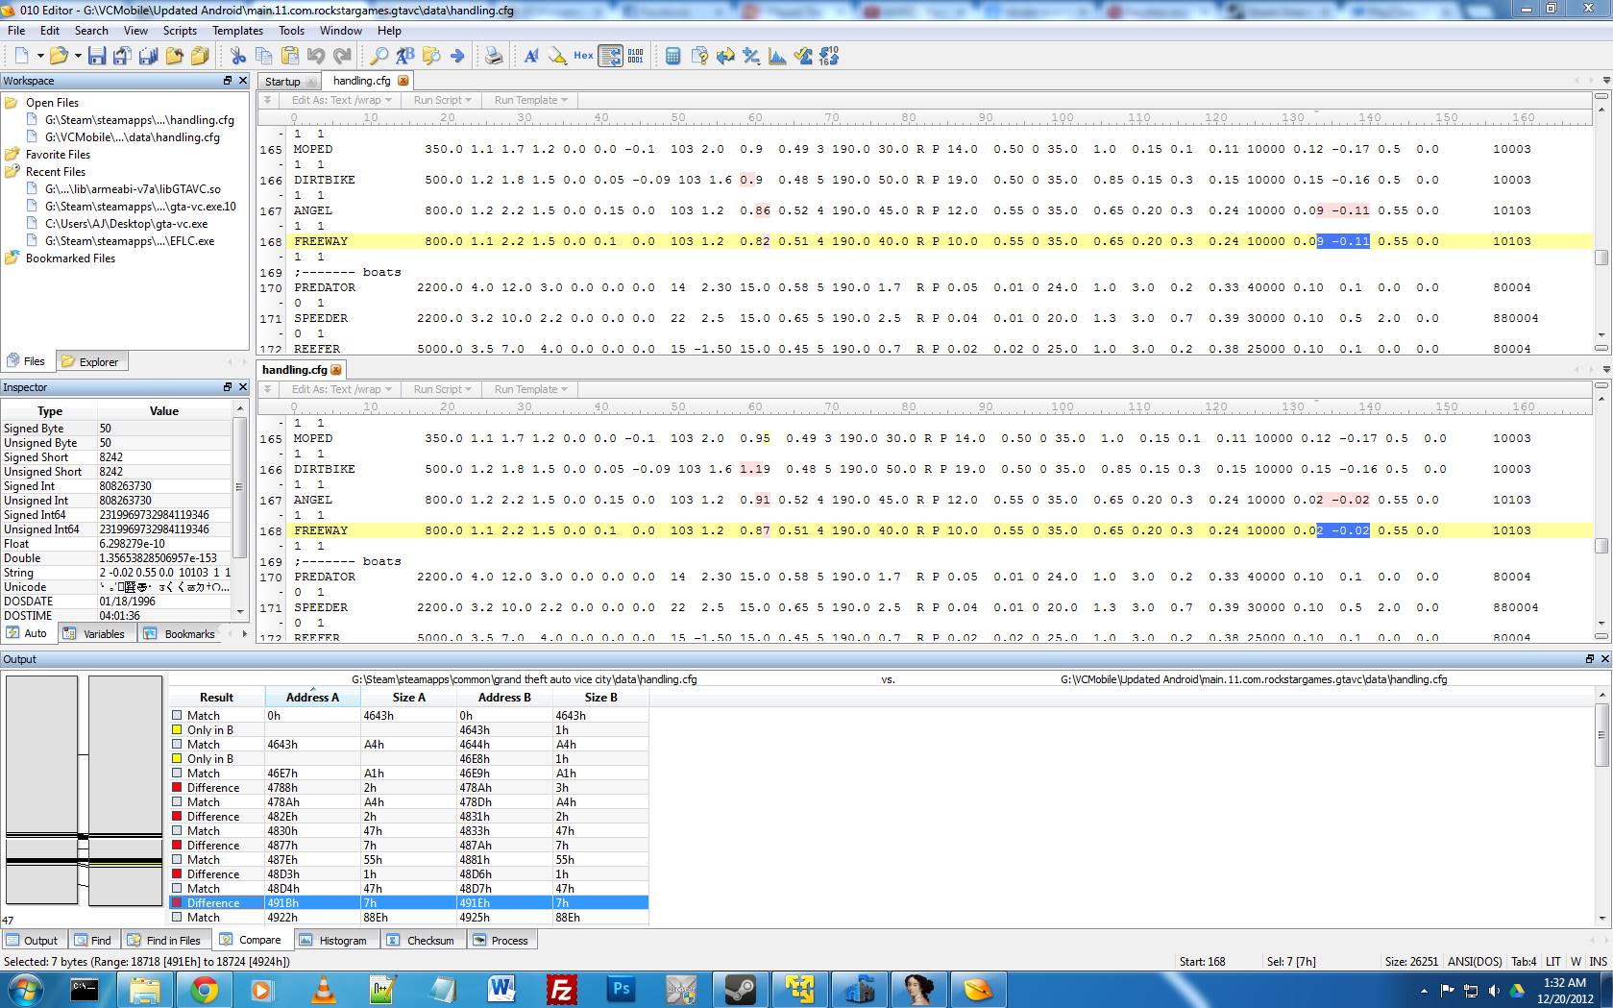Open the Histogram chart toolbar icon
The width and height of the screenshot is (1613, 1008).
pyautogui.click(x=777, y=56)
